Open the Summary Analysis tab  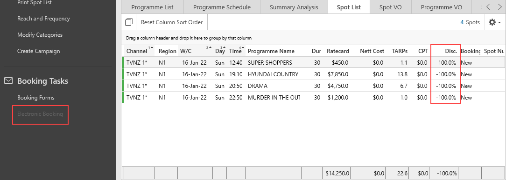coord(294,7)
